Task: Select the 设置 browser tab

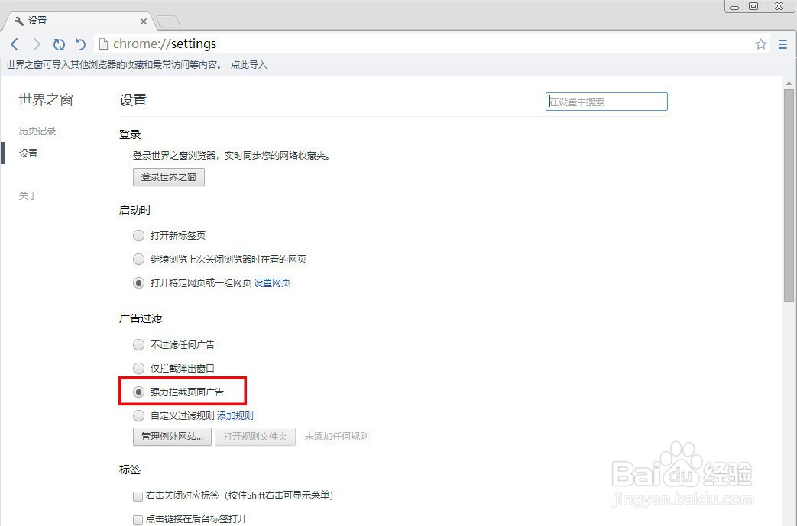Action: [79, 21]
